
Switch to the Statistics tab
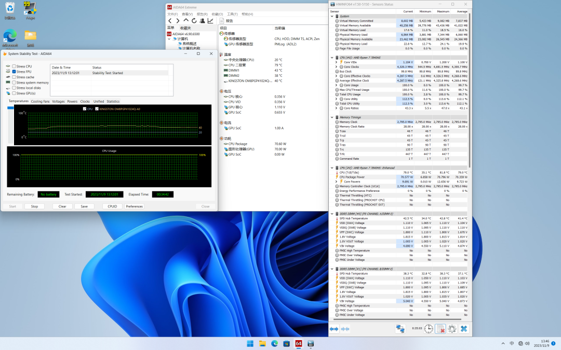pos(113,102)
